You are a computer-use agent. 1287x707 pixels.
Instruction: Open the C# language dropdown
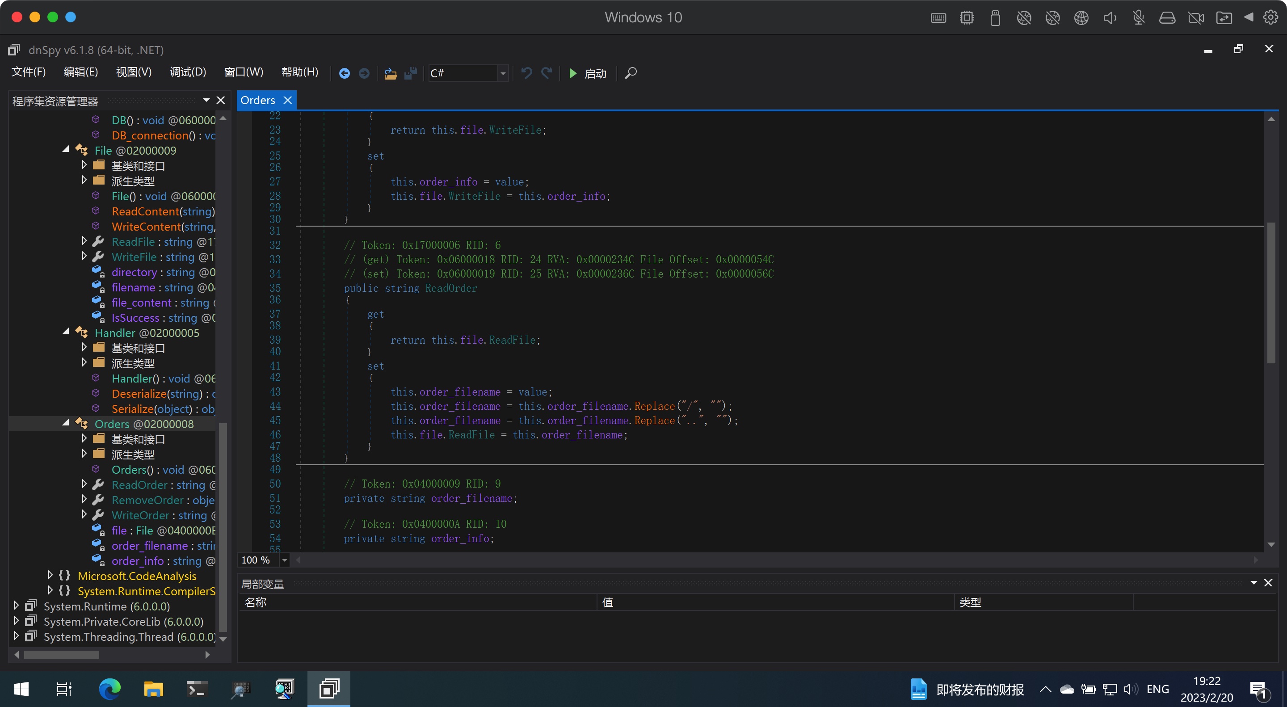[503, 73]
